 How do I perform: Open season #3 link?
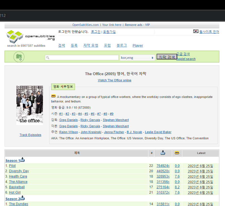[x=73, y=114]
